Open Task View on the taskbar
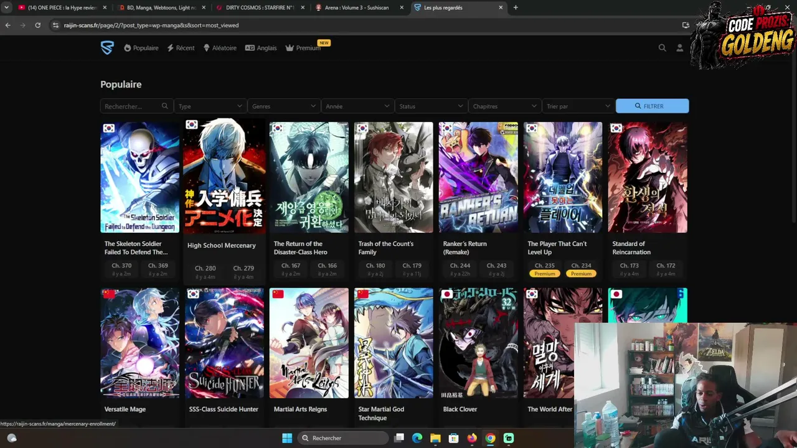Screen dimensions: 797x448 coord(399,438)
